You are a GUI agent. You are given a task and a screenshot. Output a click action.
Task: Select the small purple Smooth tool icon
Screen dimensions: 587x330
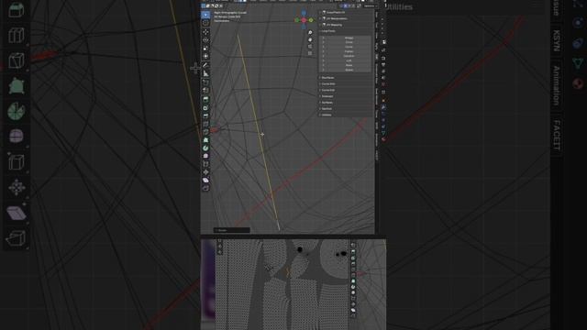click(x=205, y=156)
